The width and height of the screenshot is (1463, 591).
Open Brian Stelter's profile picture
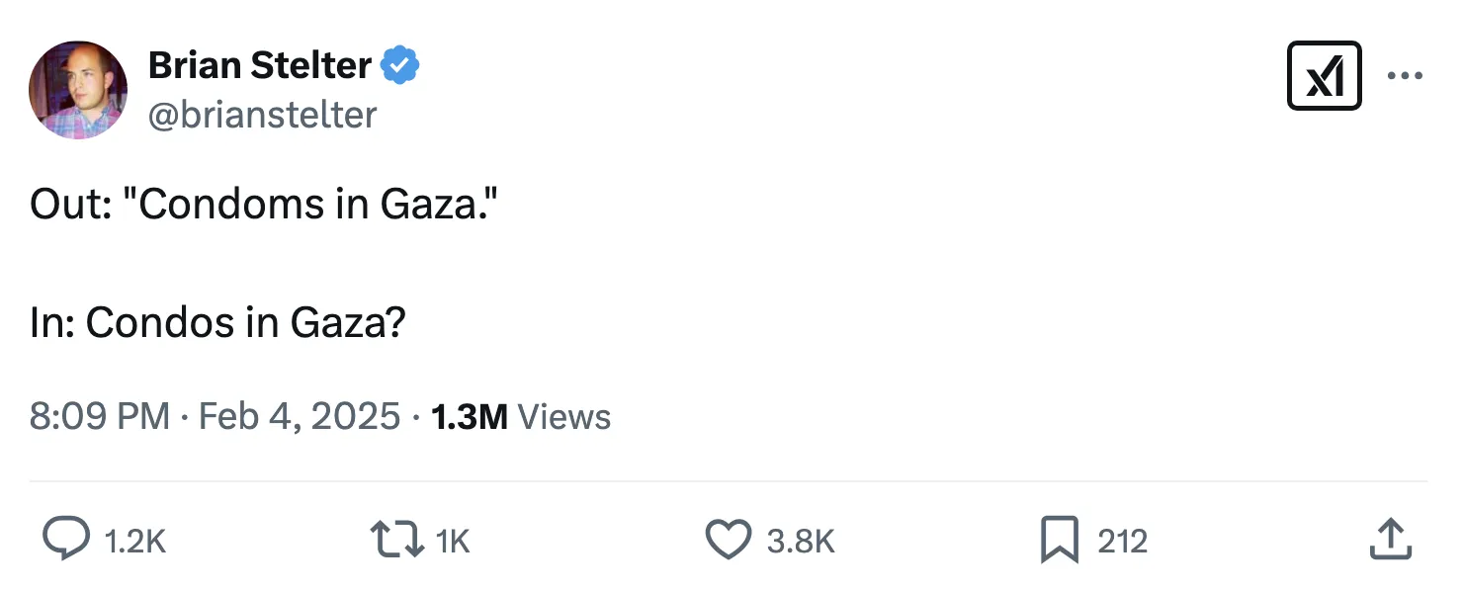(x=78, y=90)
